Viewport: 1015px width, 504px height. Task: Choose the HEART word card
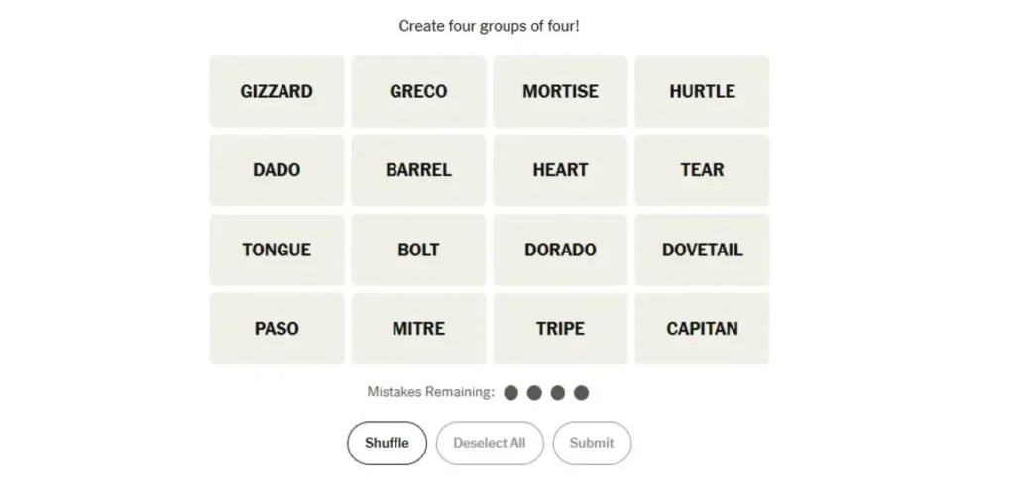(560, 170)
